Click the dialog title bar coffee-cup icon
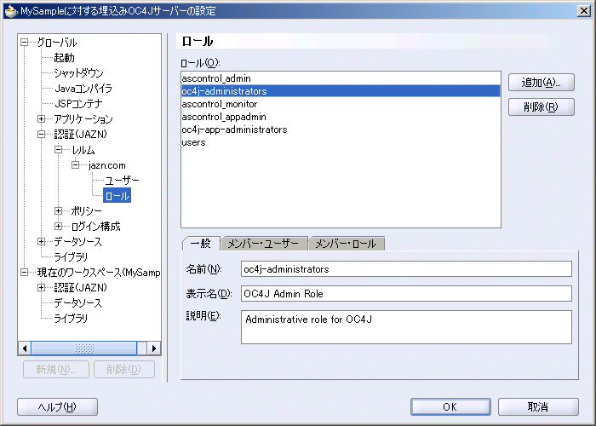Viewport: 596px width, 426px height. pyautogui.click(x=11, y=10)
